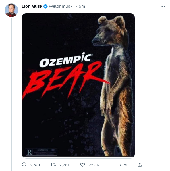Click the blue verified checkmark badge

tap(45, 6)
